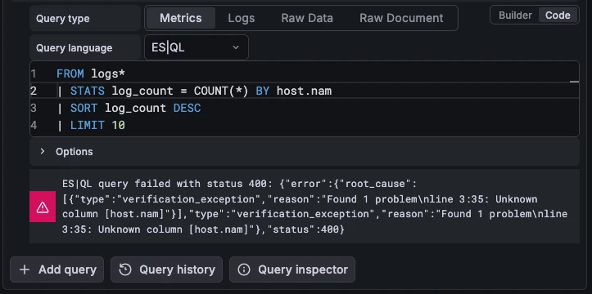The height and width of the screenshot is (294, 592).
Task: Click the history clock icon
Action: (125, 269)
